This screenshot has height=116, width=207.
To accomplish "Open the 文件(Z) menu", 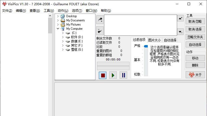I will pyautogui.click(x=7, y=11).
